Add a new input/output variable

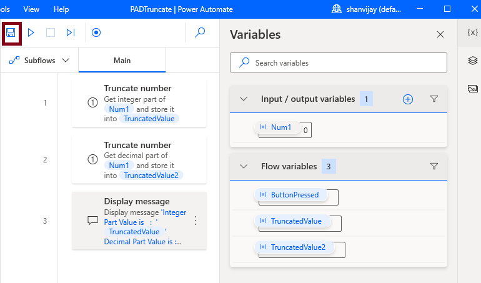tap(408, 99)
